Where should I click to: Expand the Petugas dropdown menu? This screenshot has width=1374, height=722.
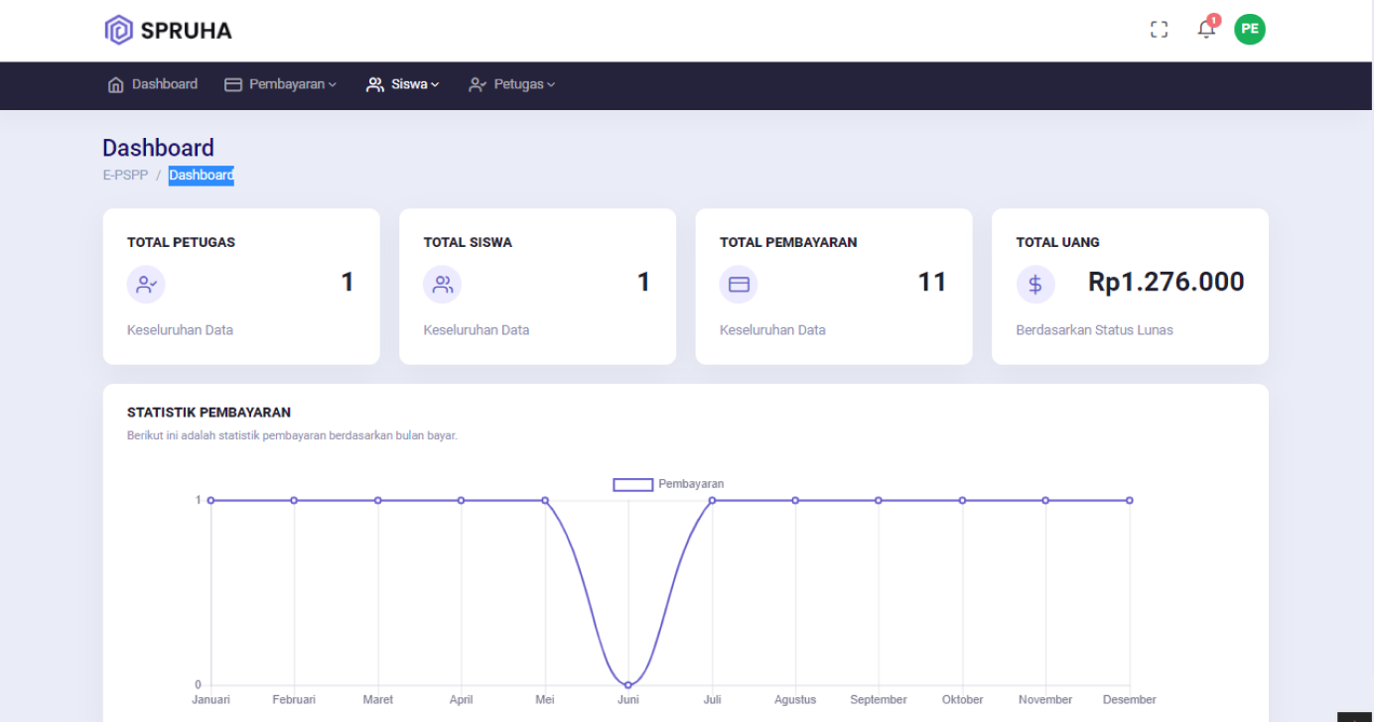pos(512,84)
